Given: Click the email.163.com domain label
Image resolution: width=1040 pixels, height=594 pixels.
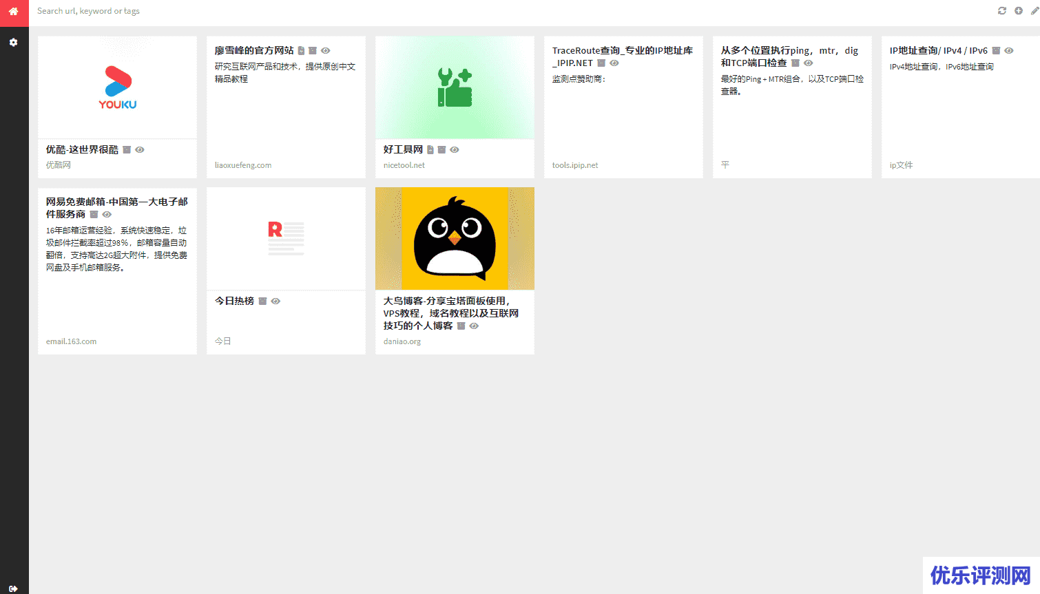Looking at the screenshot, I should coord(71,341).
